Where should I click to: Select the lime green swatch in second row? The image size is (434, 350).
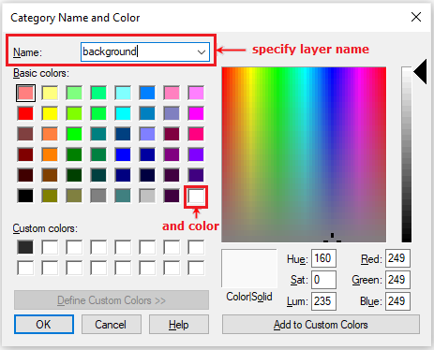tap(74, 113)
